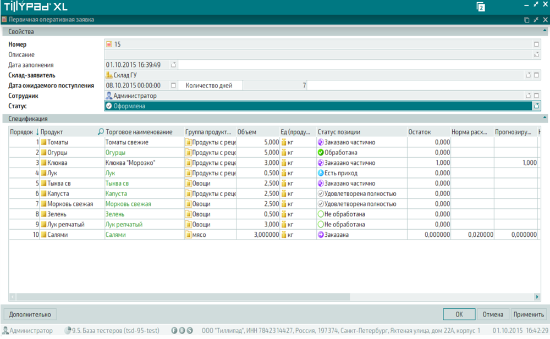Collapse the Спецификация section

coord(545,118)
